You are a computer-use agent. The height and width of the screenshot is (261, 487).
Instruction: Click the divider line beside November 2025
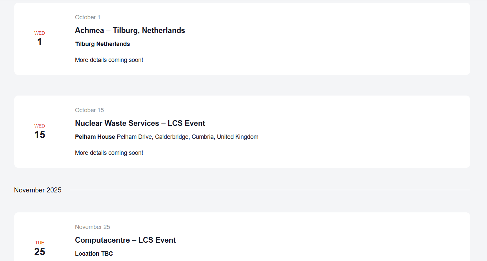tap(270, 190)
